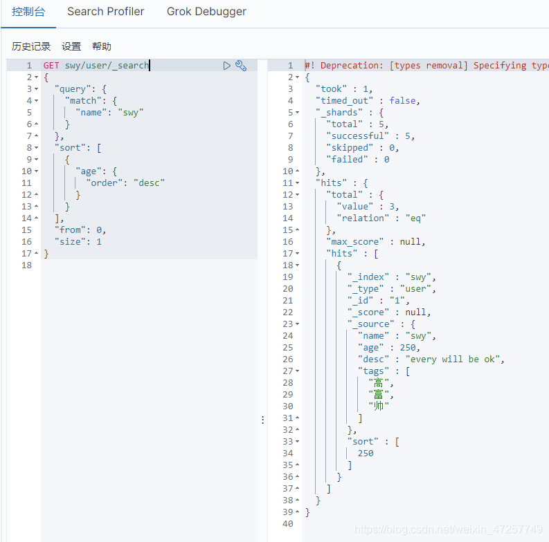Collapse response "hits" array on line 17
The width and height of the screenshot is (549, 542).
click(x=297, y=254)
